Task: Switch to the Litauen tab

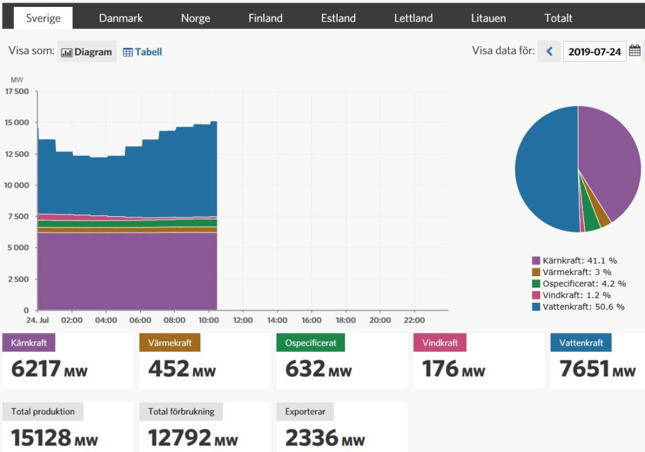Action: tap(488, 18)
